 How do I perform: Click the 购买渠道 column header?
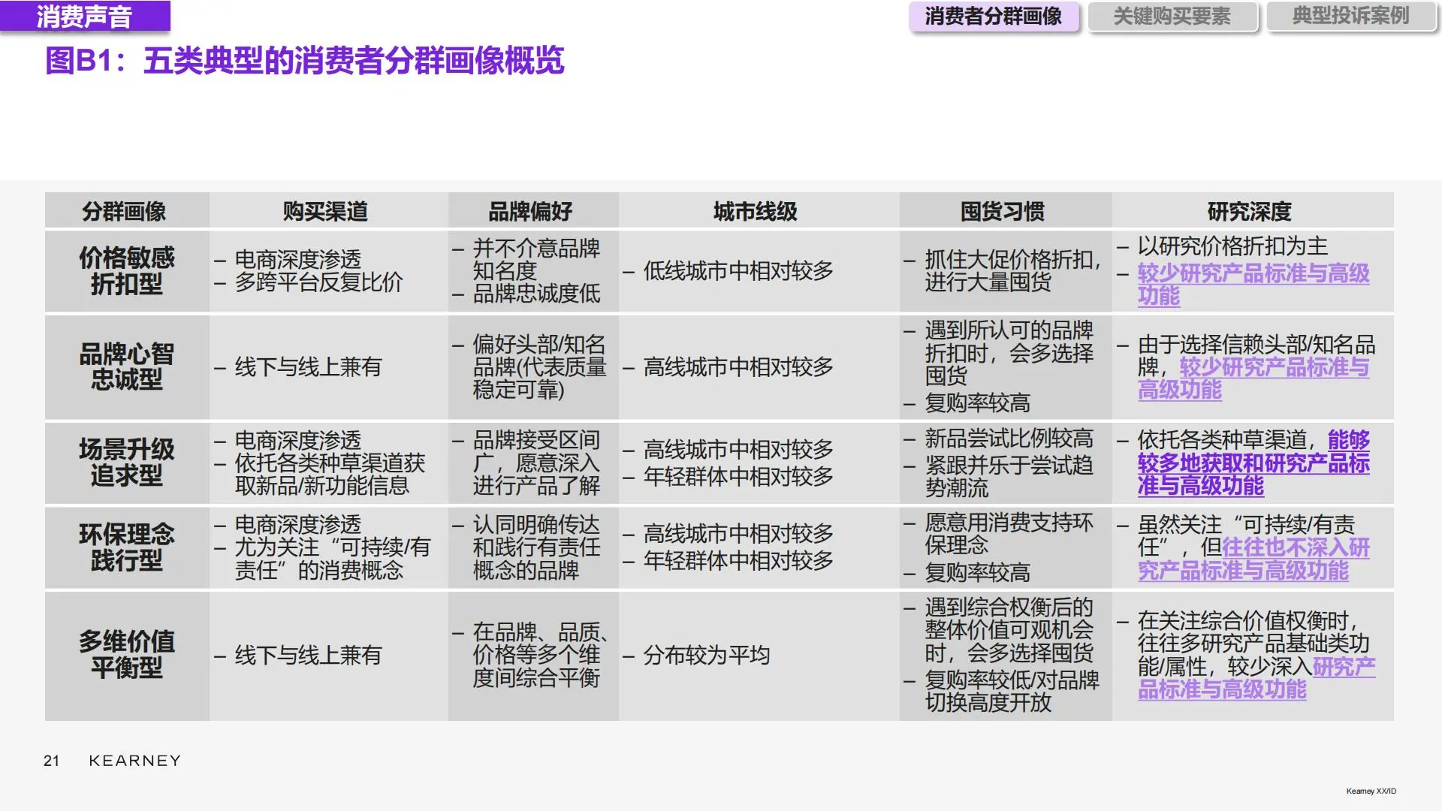point(326,212)
